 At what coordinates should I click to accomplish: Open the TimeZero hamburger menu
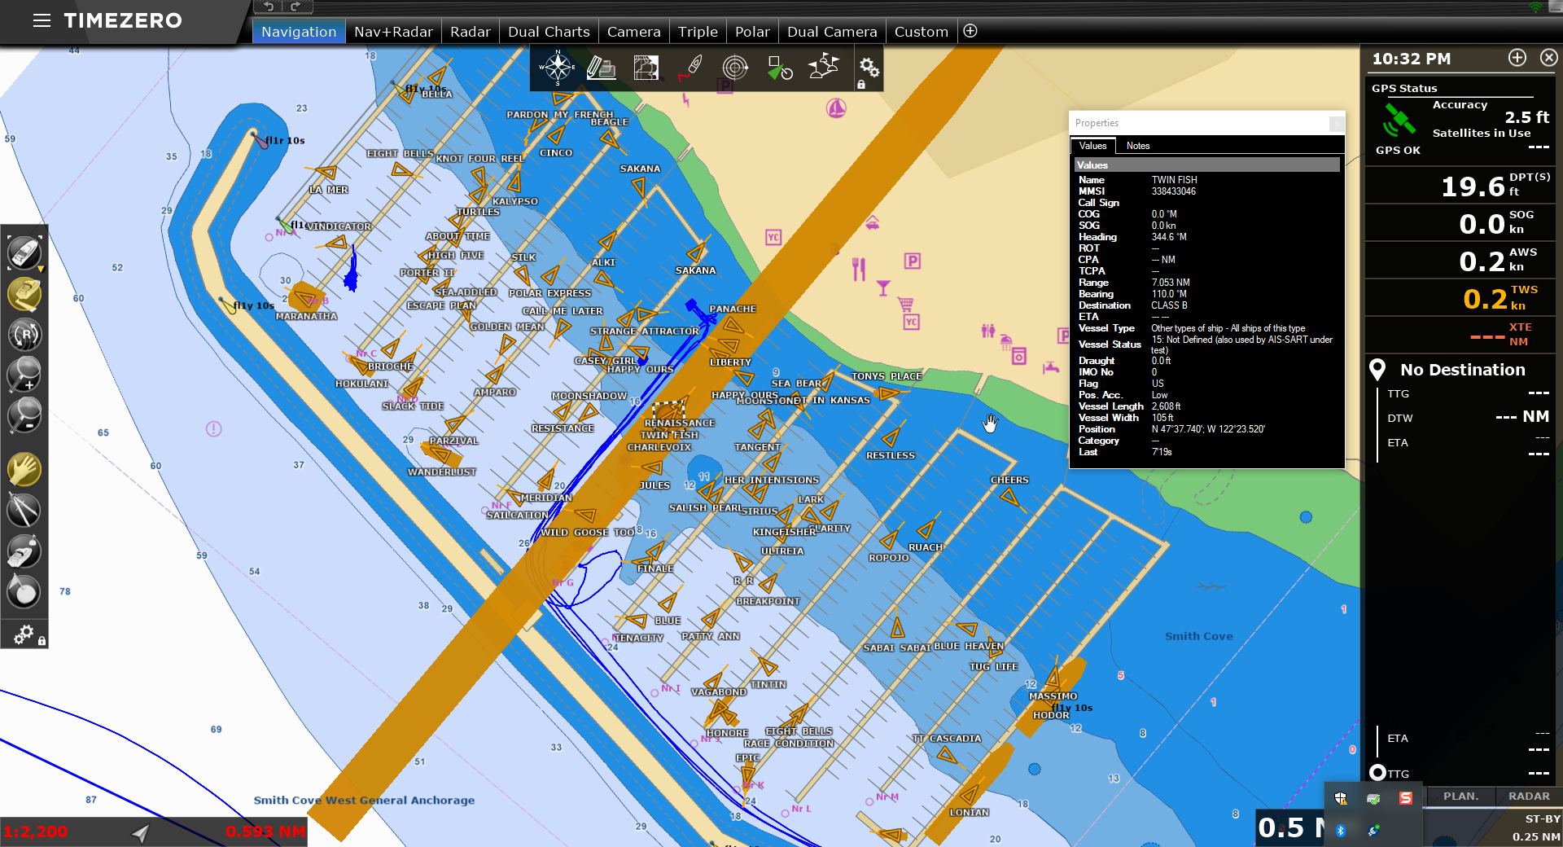42,20
